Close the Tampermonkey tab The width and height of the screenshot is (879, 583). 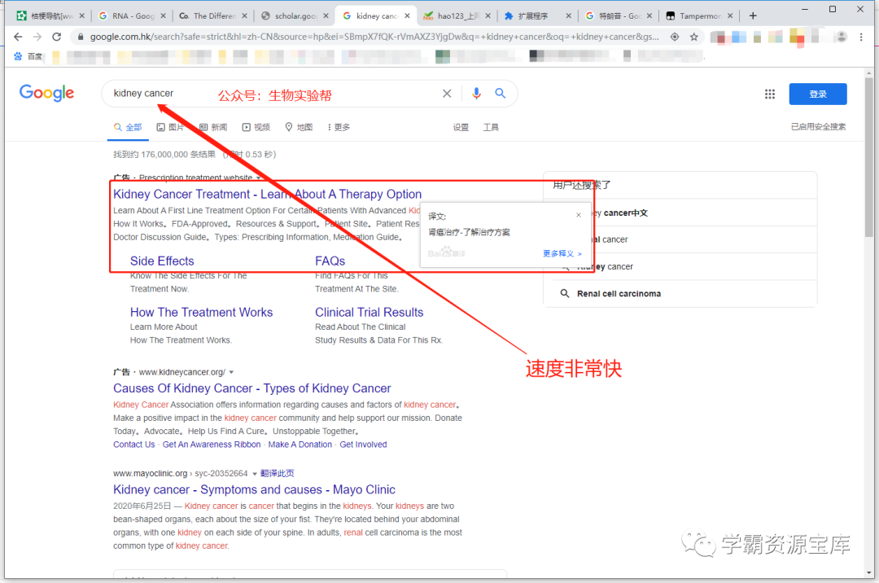point(730,15)
